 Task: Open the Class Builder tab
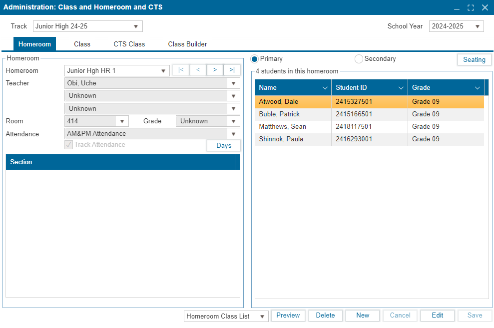(187, 44)
